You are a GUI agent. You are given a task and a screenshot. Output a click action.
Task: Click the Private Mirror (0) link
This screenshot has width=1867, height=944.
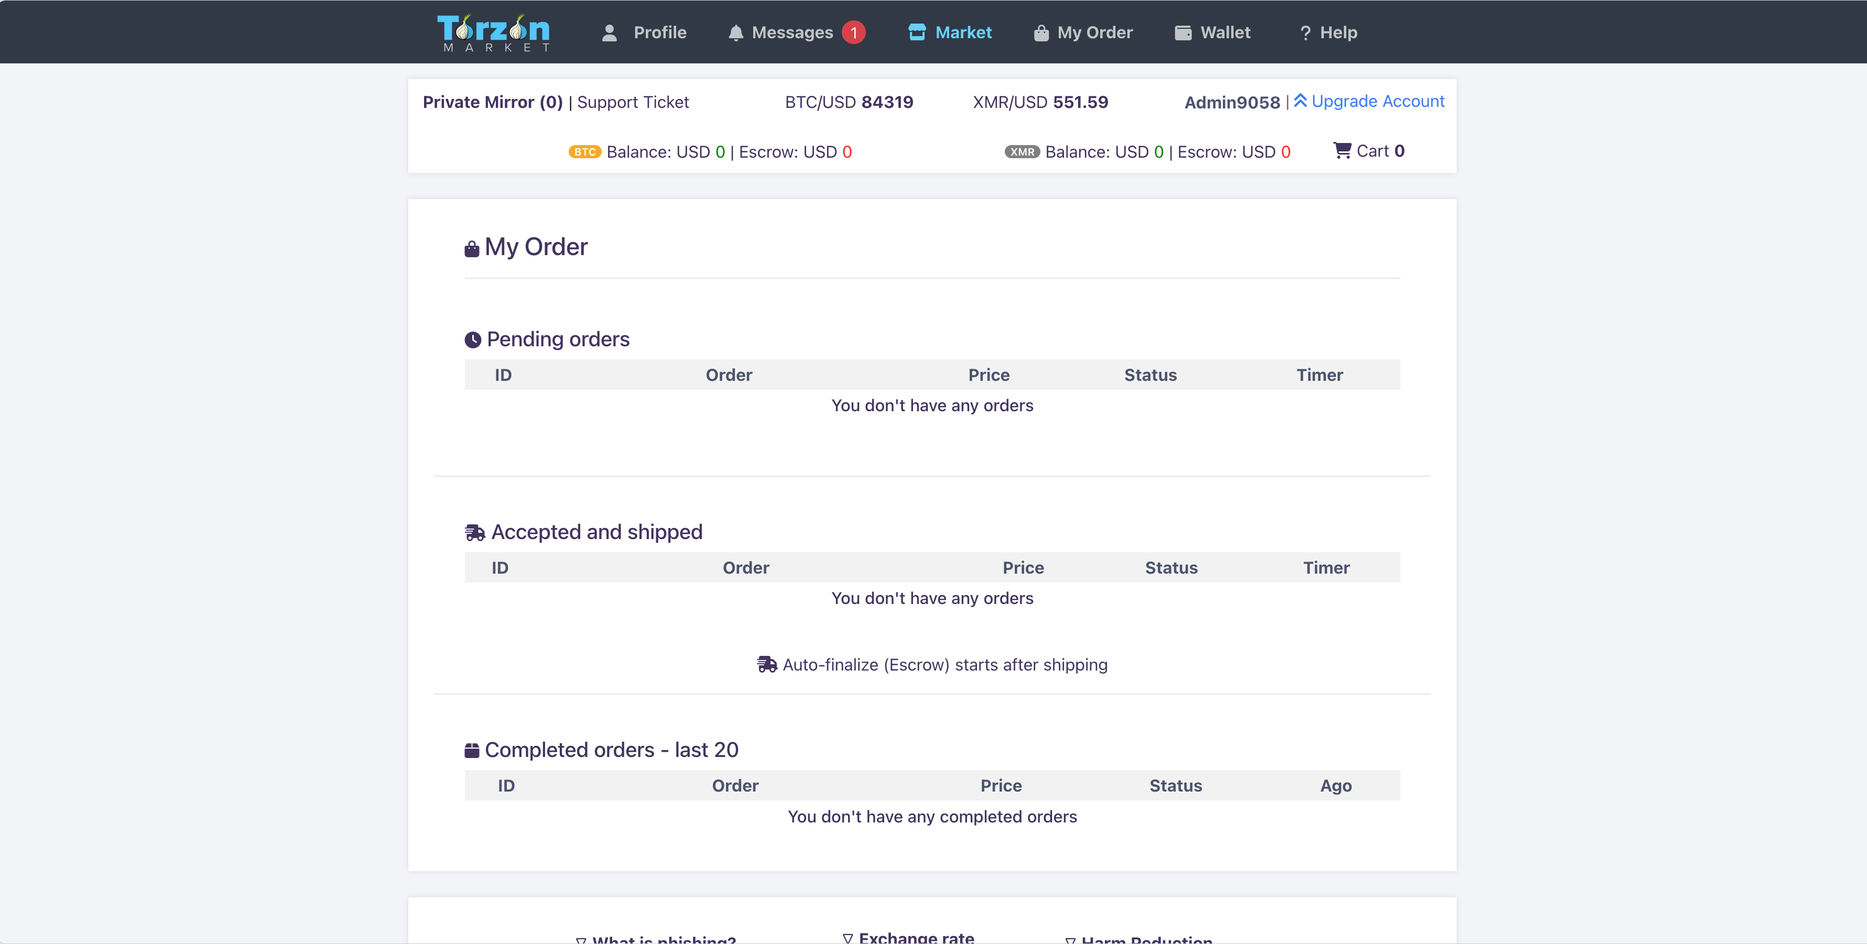(493, 102)
